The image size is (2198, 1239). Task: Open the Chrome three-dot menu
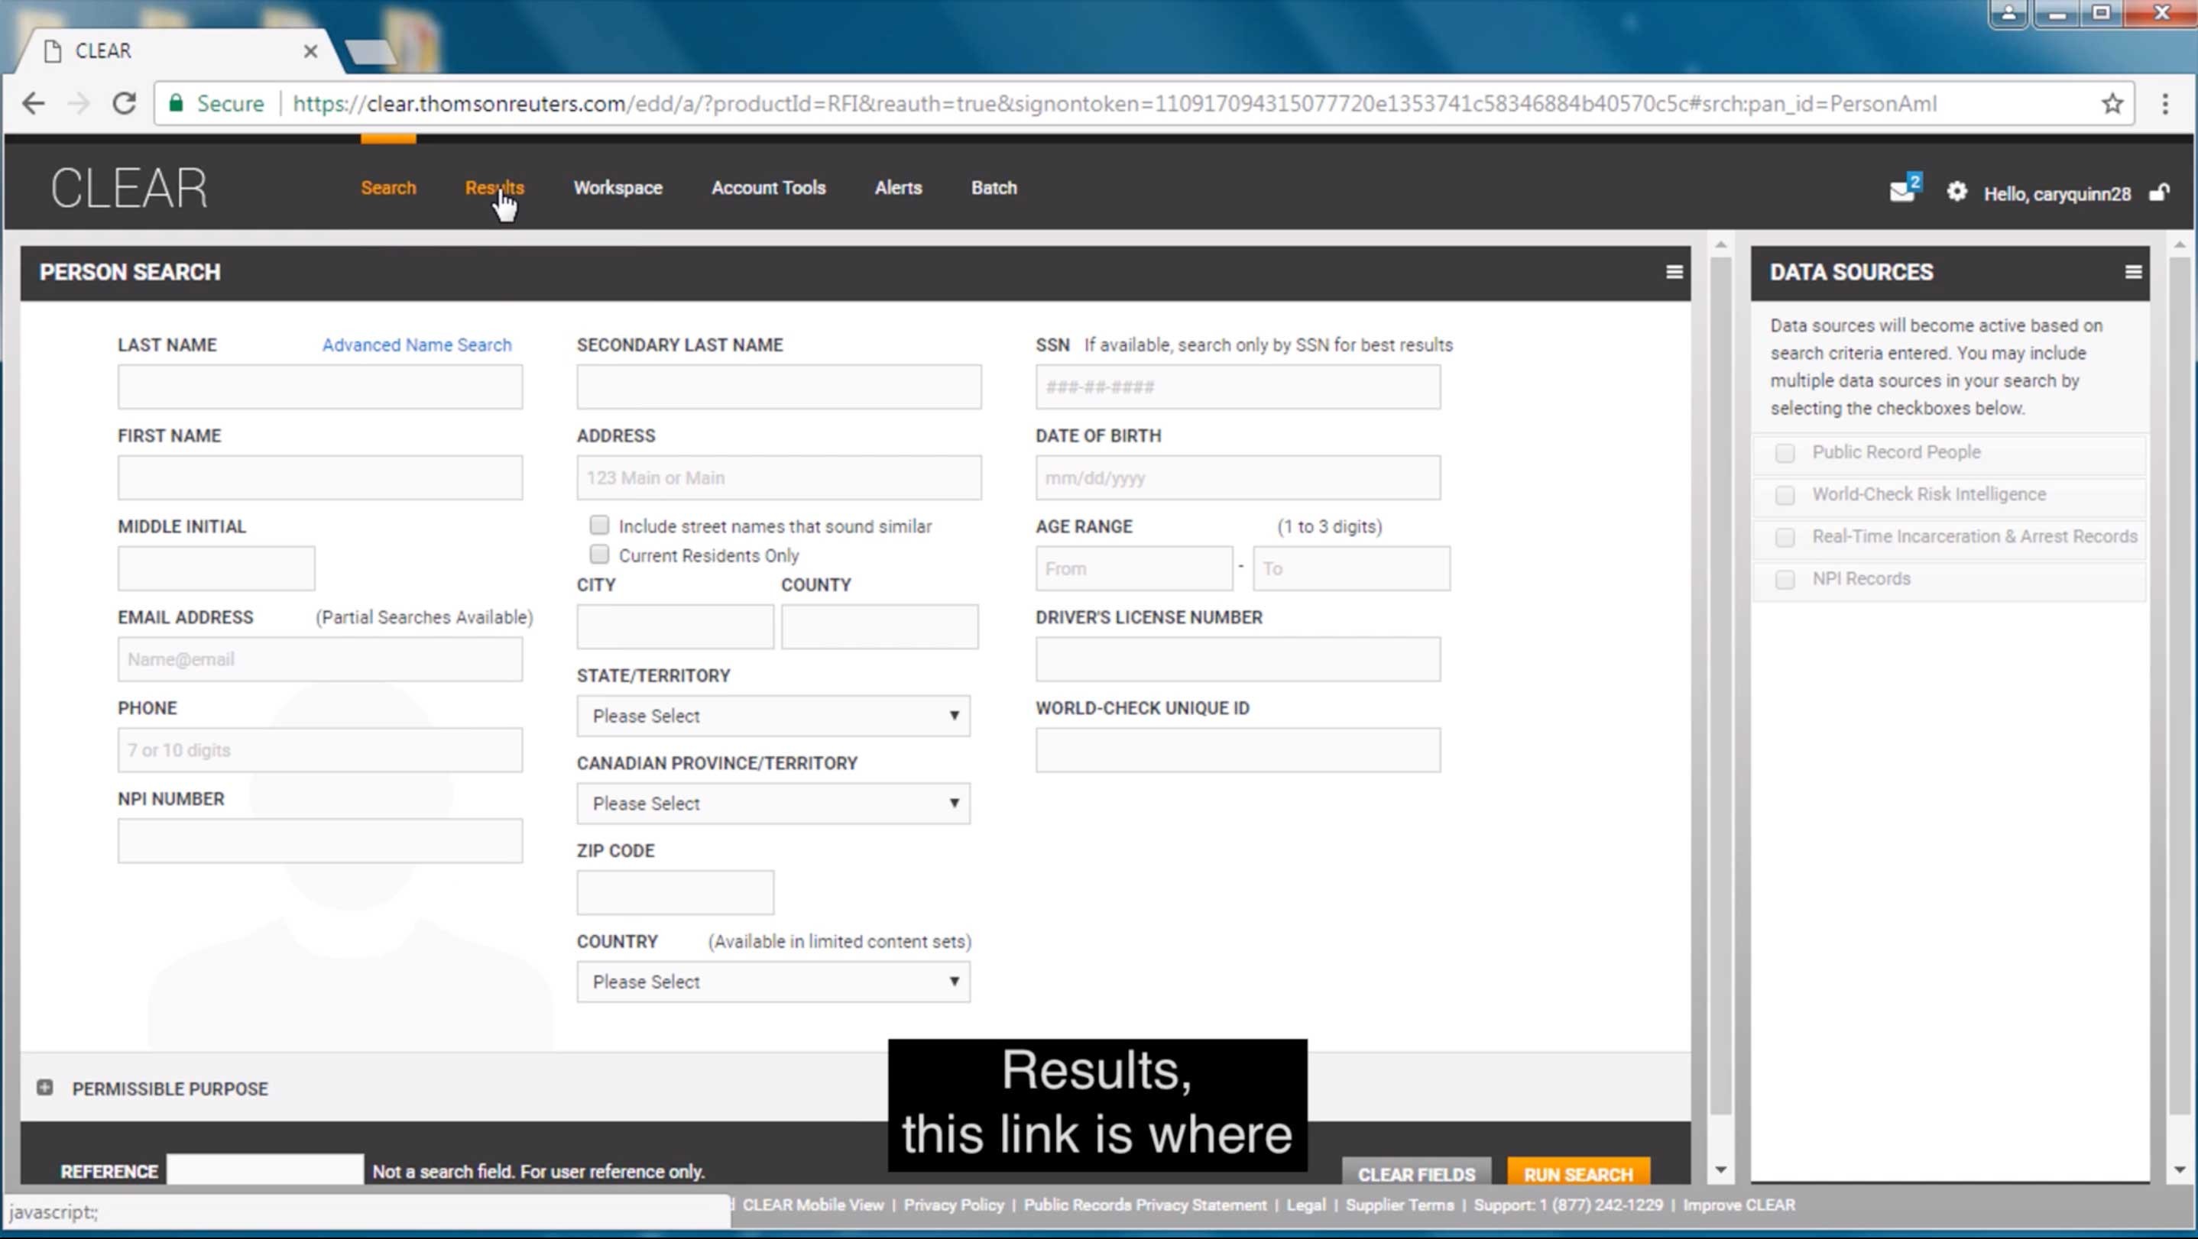point(2164,104)
